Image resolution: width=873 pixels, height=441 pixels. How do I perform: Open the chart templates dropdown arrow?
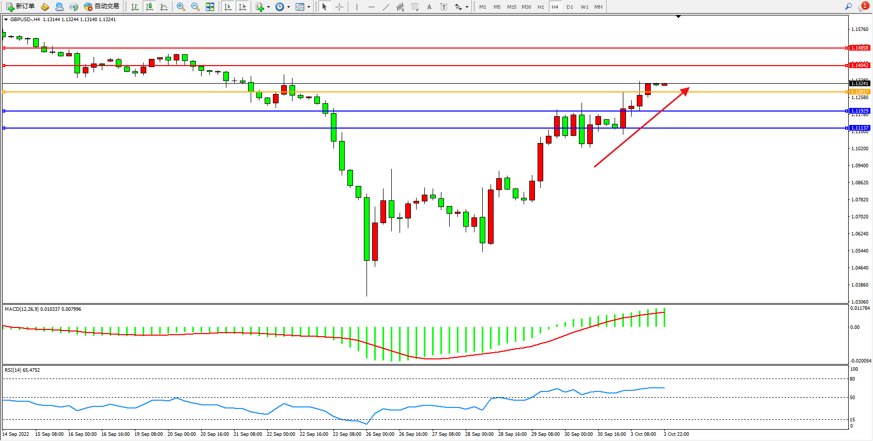(x=309, y=7)
